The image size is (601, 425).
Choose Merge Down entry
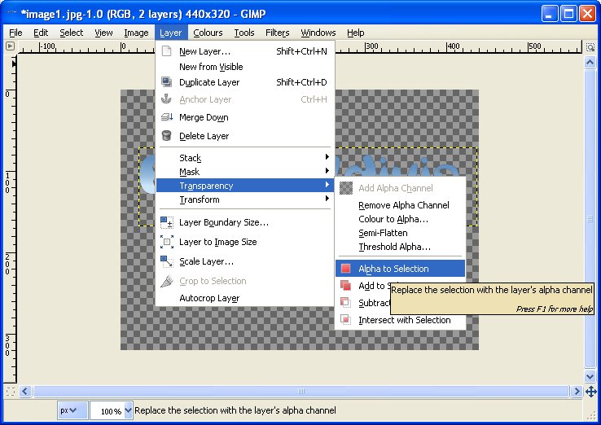click(x=244, y=117)
